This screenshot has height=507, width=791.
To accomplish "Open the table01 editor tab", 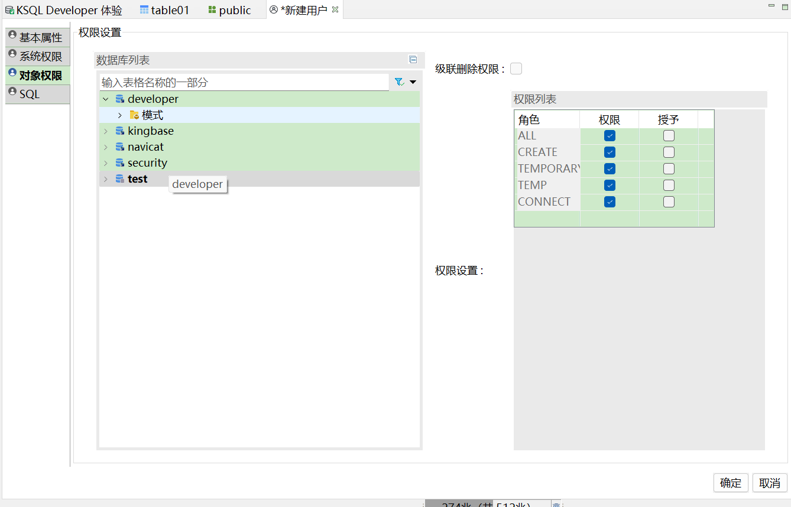I will point(164,10).
